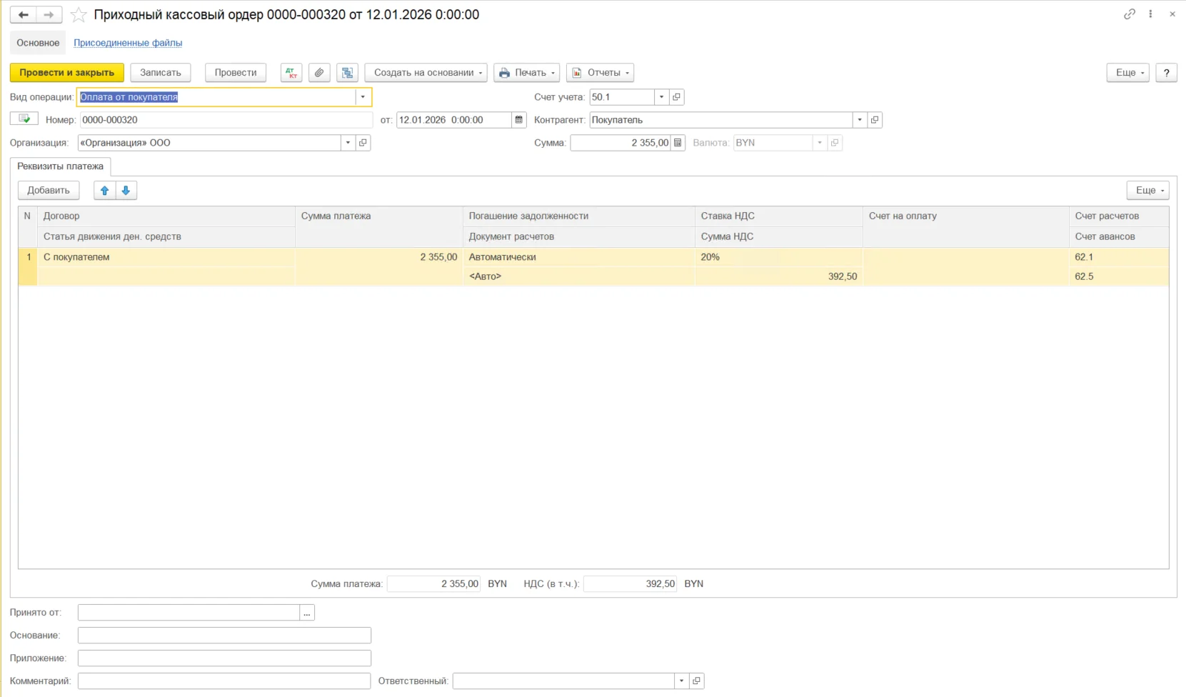Click the Принято от ellipsis button
Viewport: 1186px width, 697px height.
(x=307, y=613)
